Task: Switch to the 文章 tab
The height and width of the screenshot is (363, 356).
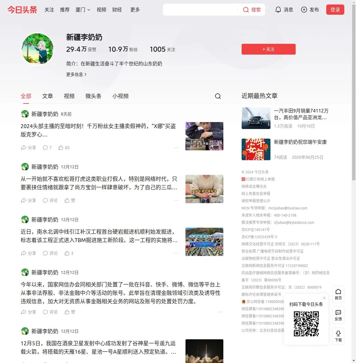Action: (47, 96)
